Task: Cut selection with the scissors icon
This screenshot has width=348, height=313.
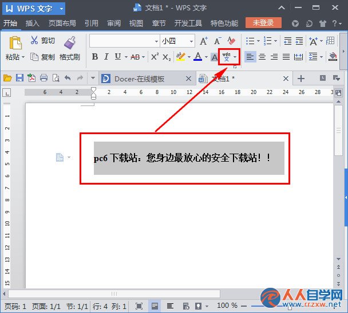Action: (x=34, y=40)
